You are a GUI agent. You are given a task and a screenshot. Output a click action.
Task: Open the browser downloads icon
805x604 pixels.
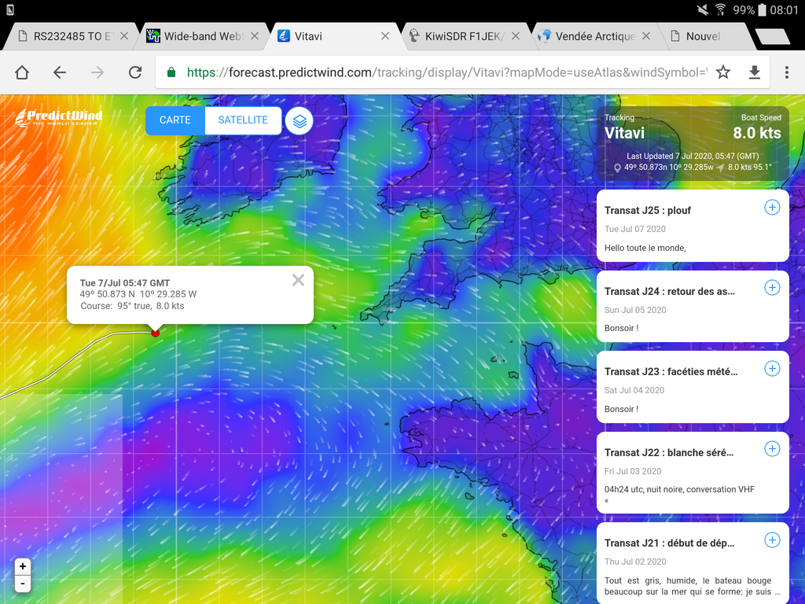point(754,72)
